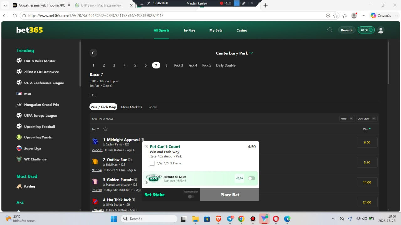This screenshot has height=225, width=401.
Task: Open the bet365 search icon
Action: click(330, 30)
